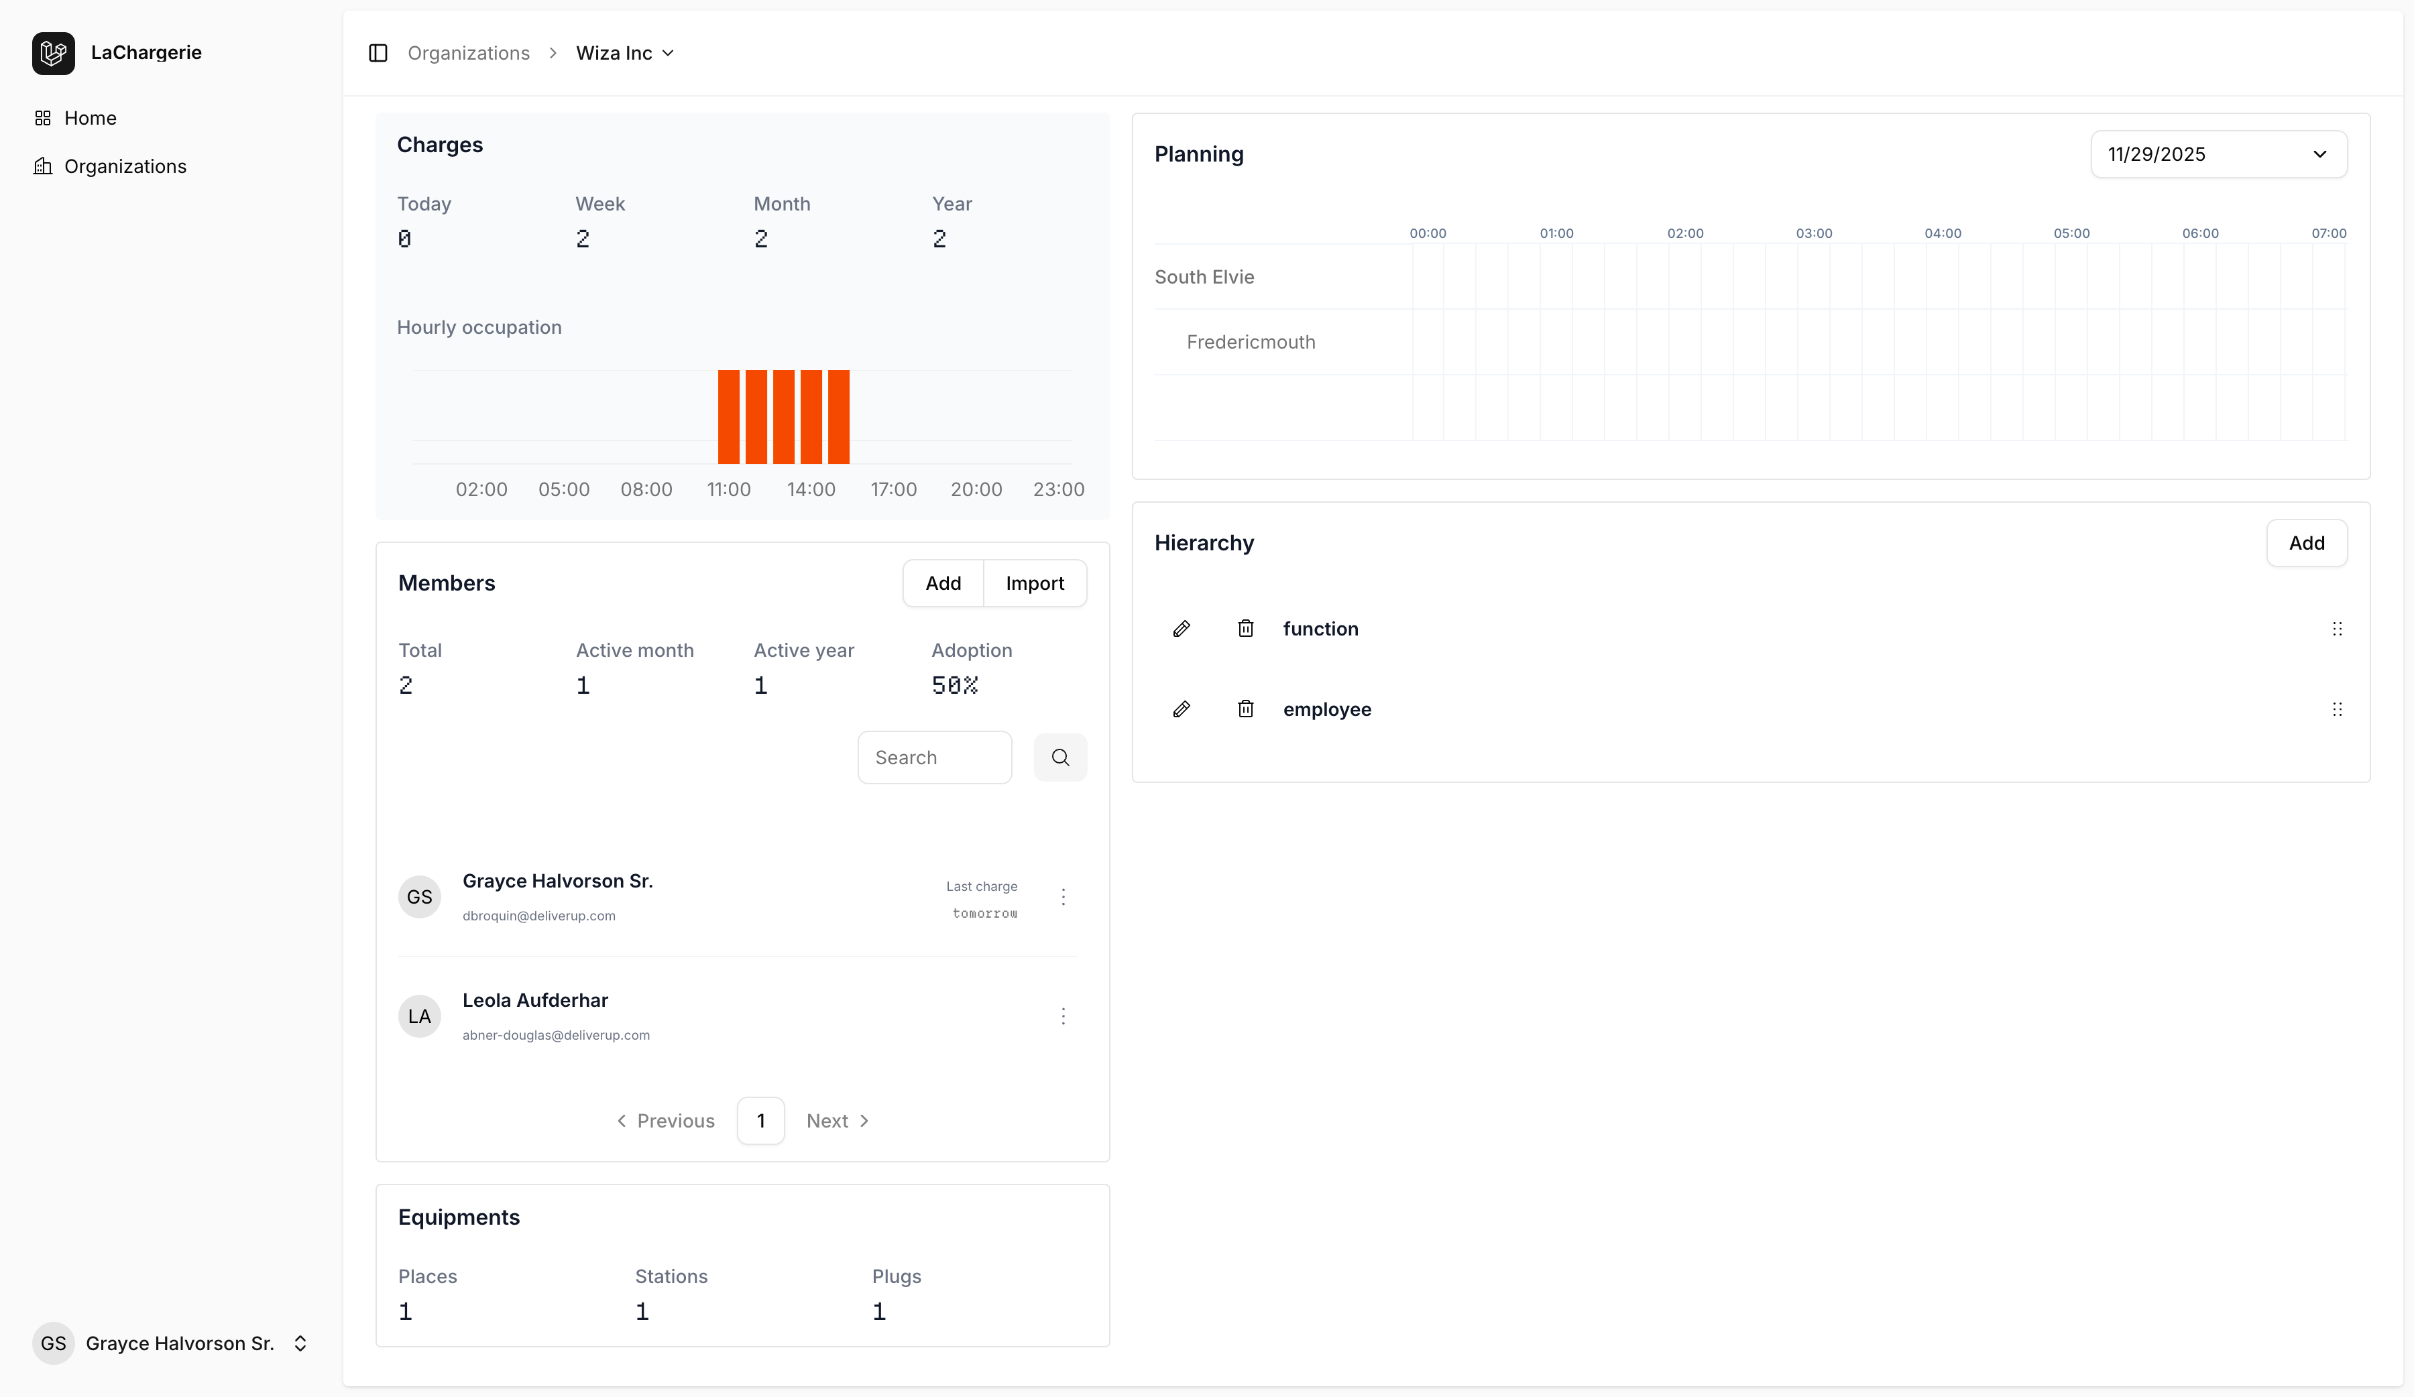The height and width of the screenshot is (1397, 2414).
Task: Toggle the sidebar collapse icon
Action: pyautogui.click(x=378, y=53)
